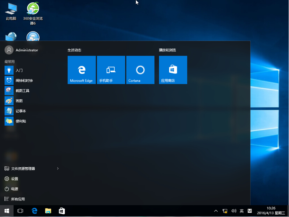This screenshot has width=289, height=217.
Task: Launch 闹钟和时钟 app
Action: click(31, 80)
